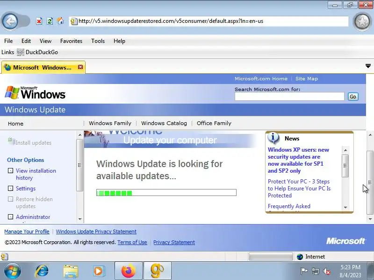Image resolution: width=374 pixels, height=280 pixels.
Task: Open the Protect Your PC news link
Action: [299, 189]
